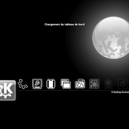Click the faded webcam-like orb icon

[x=108, y=84]
